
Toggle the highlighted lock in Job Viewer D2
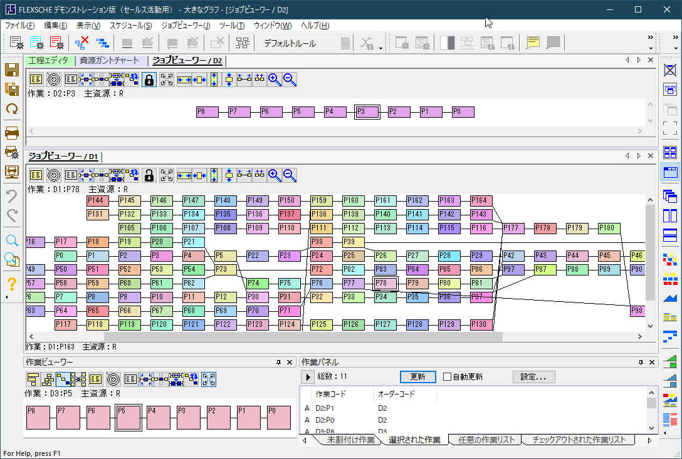pos(149,80)
